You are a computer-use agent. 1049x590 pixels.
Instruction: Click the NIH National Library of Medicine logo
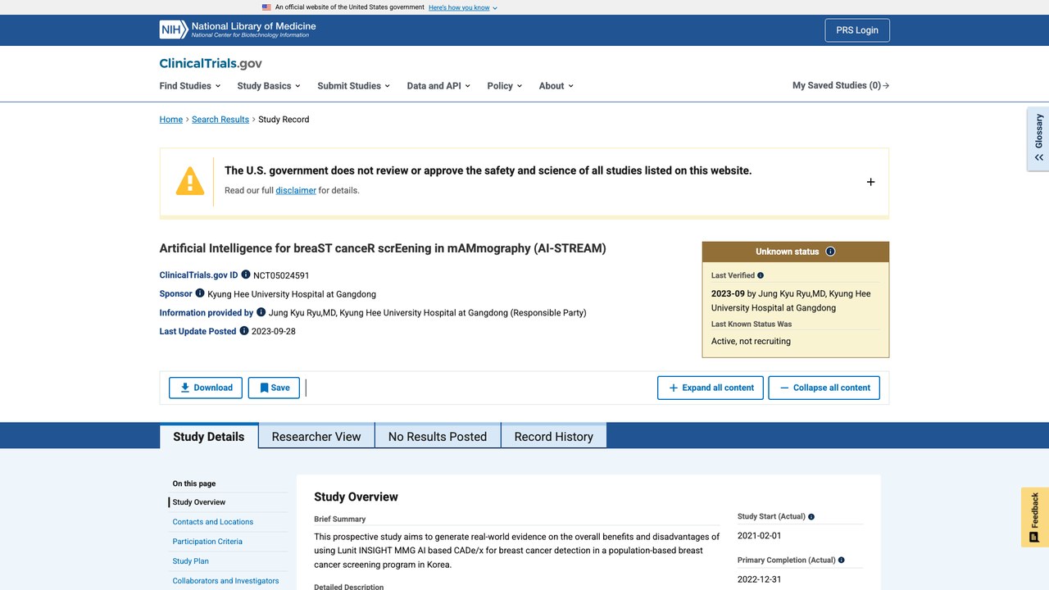(238, 29)
